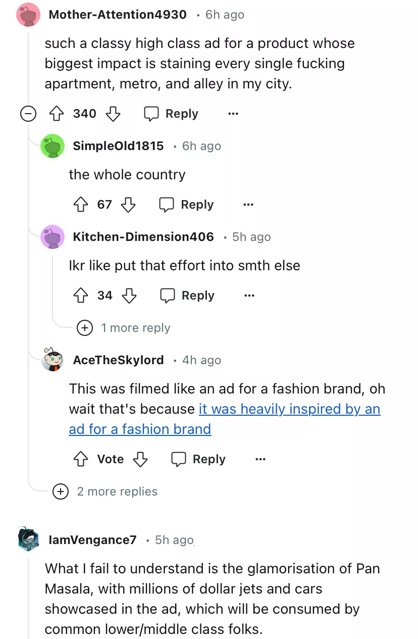418x639 pixels.
Task: Reply to AceTheSkylord's comment
Action: [198, 459]
